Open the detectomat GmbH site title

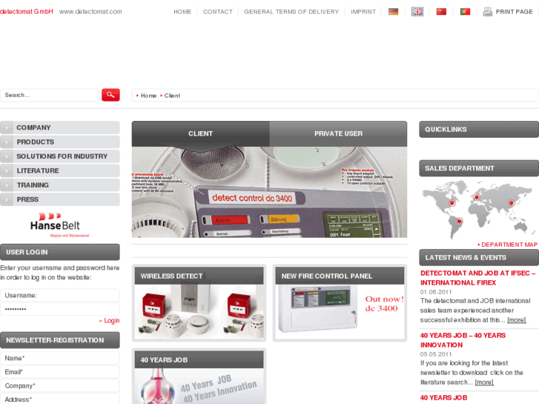pyautogui.click(x=27, y=11)
